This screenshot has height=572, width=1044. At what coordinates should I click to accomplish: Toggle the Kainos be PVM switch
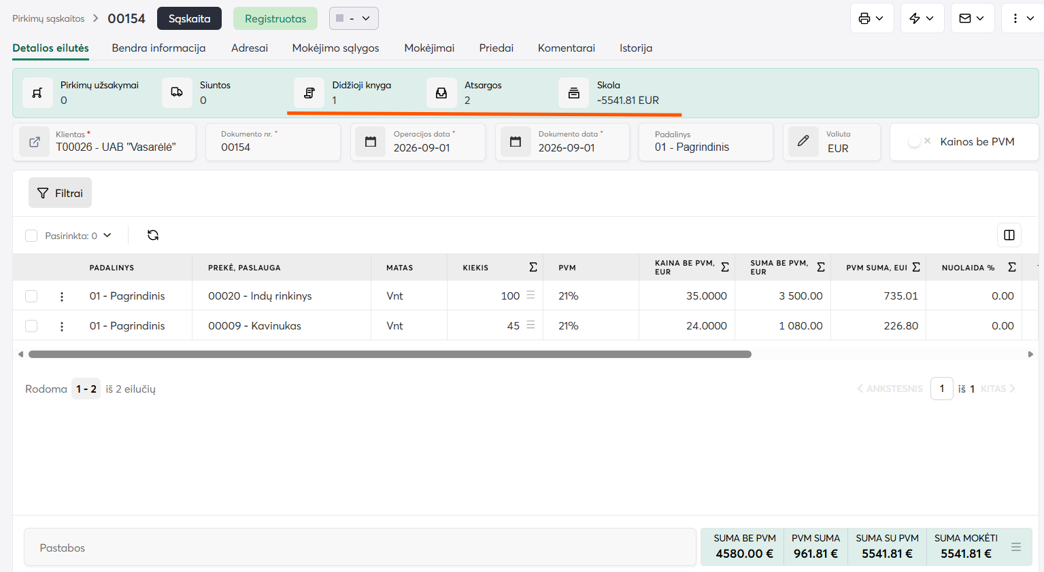pyautogui.click(x=919, y=141)
